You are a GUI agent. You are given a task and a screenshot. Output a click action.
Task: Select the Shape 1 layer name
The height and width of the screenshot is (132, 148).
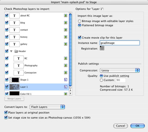[x=24, y=80]
